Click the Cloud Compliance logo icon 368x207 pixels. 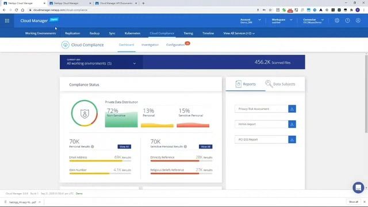tap(65, 45)
